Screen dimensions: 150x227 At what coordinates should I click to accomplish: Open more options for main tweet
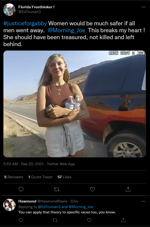pos(144,7)
